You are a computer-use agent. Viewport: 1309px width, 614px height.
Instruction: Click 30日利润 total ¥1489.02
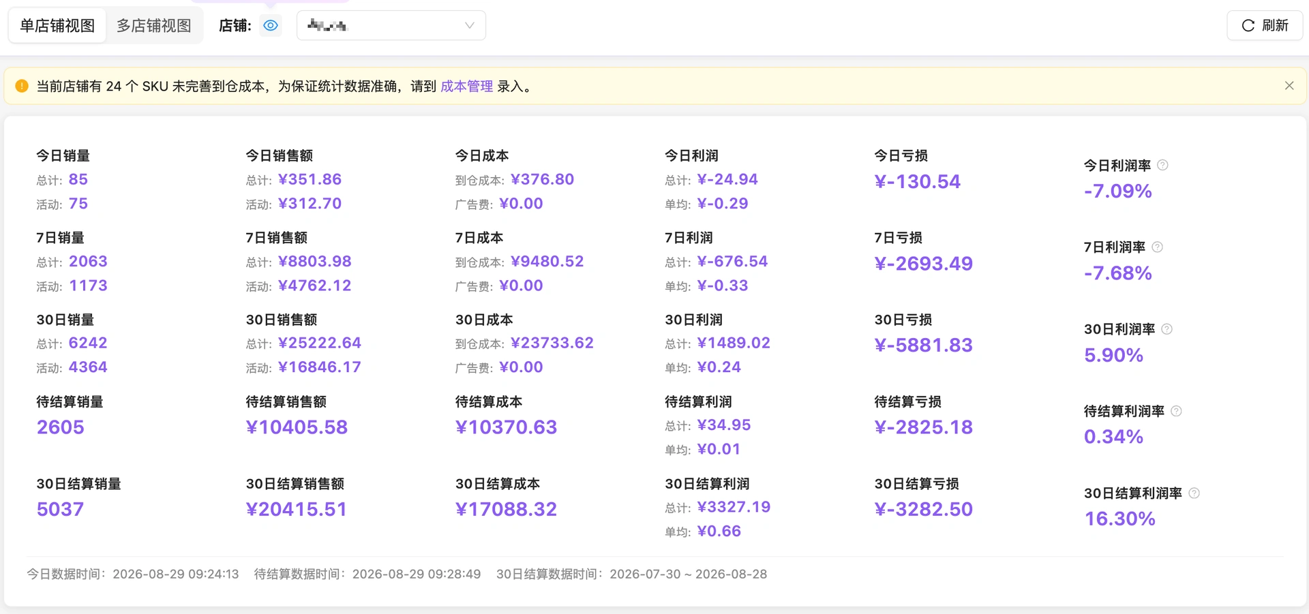coord(734,343)
